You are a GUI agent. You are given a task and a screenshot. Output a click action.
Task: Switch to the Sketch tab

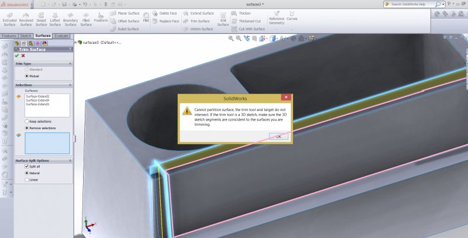click(x=25, y=36)
